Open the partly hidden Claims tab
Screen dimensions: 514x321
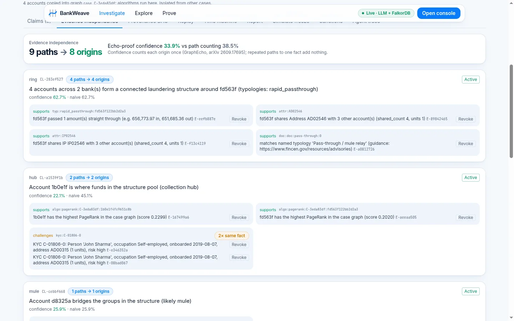pos(39,21)
